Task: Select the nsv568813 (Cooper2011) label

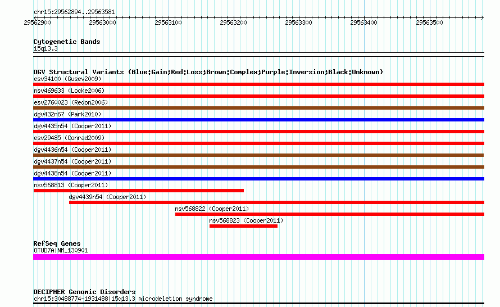Action: click(x=71, y=185)
